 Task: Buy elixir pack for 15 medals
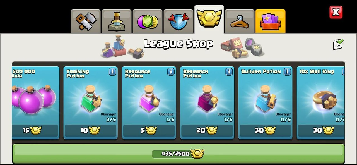(x=35, y=130)
